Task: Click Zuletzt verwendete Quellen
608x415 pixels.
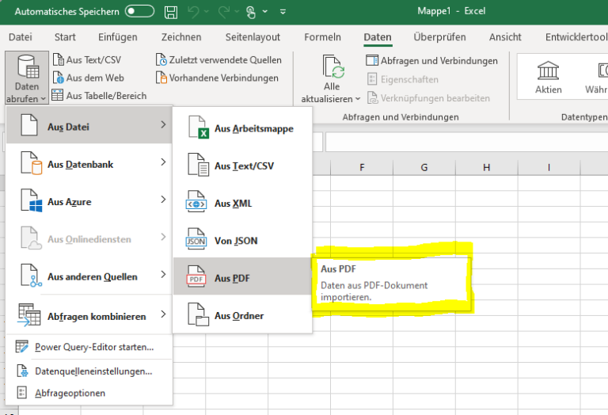Action: tap(218, 59)
